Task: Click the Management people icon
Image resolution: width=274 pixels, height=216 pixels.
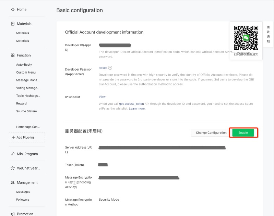Action: pos(13,183)
